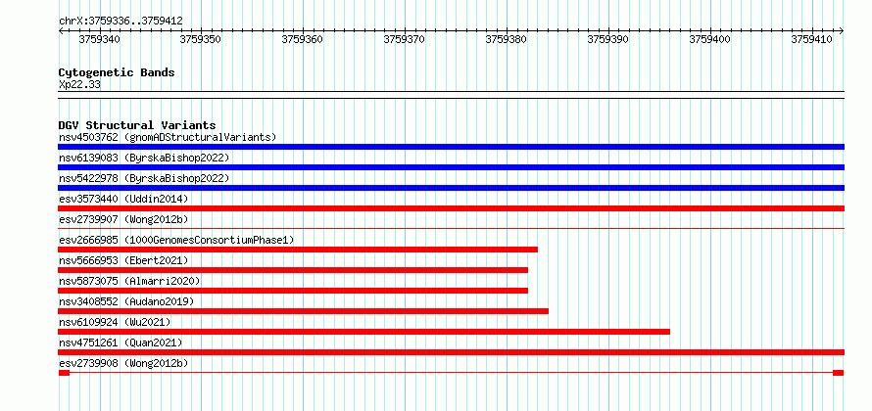Click the left red block of esv2739908
The image size is (872, 411).
pos(64,373)
